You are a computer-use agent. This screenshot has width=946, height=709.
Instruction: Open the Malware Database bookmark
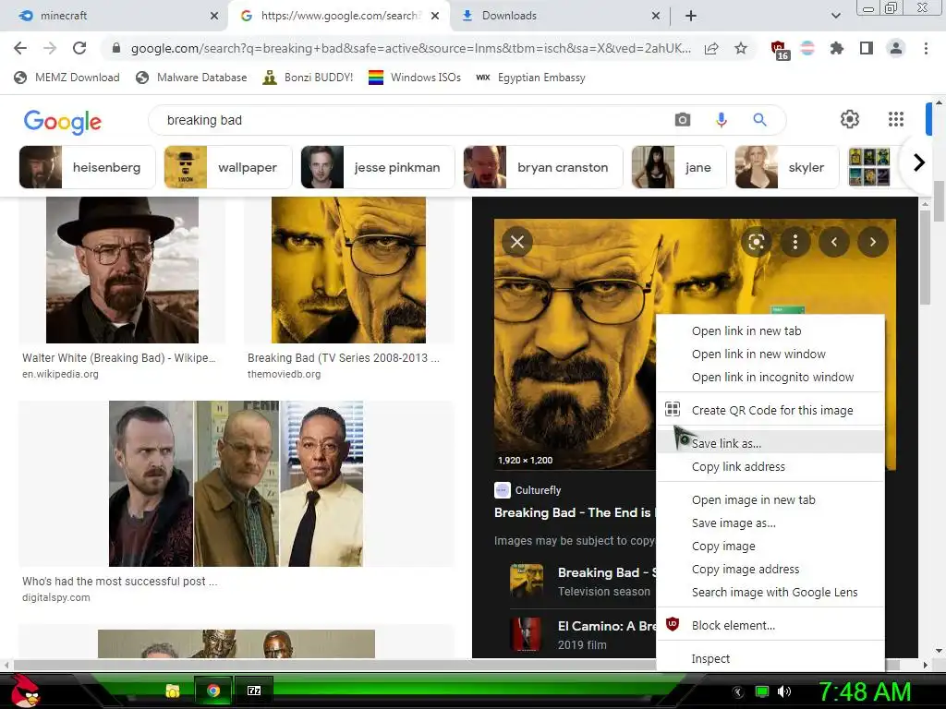coord(191,78)
